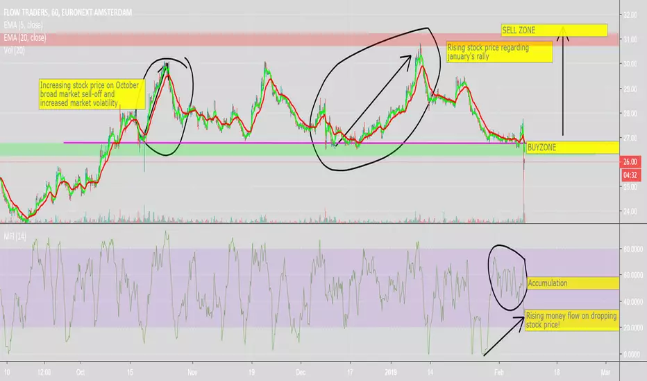Click the 28.00 price axis label
This screenshot has height=381, width=647.
[630, 114]
